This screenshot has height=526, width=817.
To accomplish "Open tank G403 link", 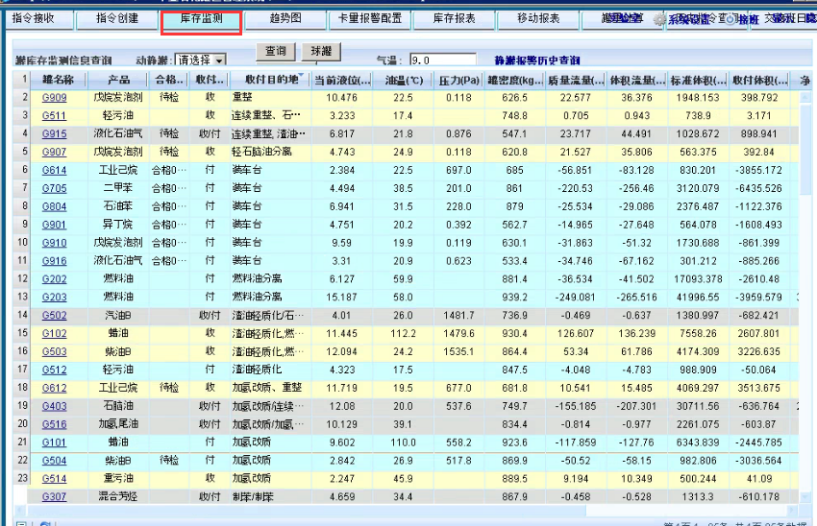I will pos(54,406).
